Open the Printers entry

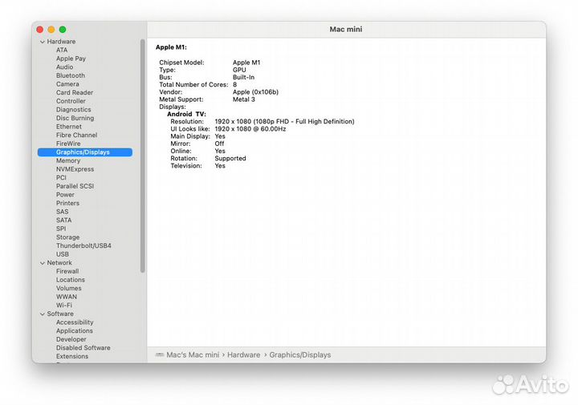coord(67,203)
